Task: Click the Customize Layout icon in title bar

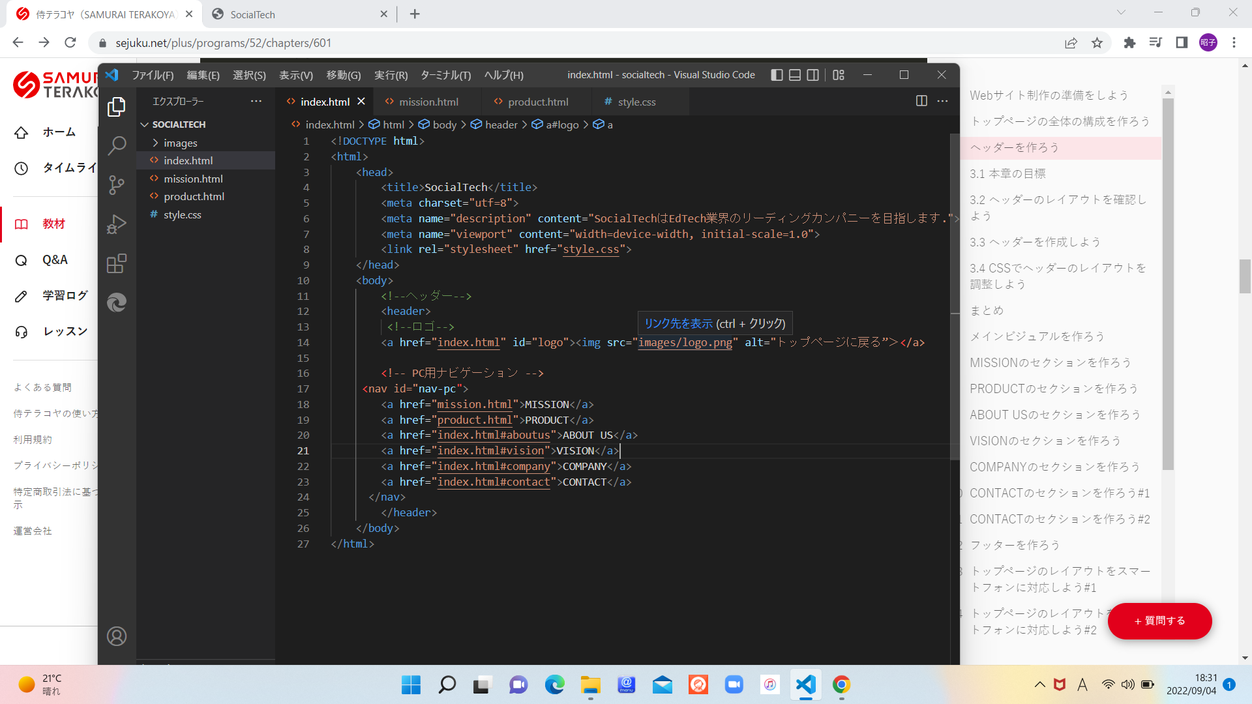Action: [839, 75]
